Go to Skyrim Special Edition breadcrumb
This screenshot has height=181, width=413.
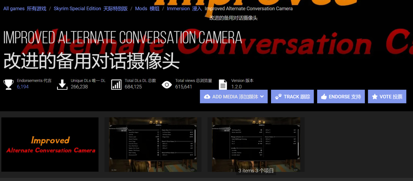tap(91, 9)
